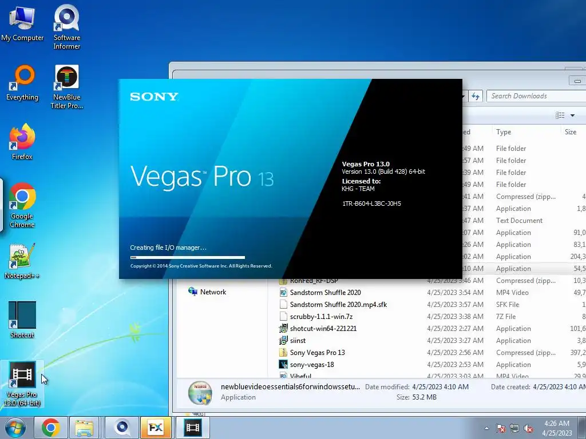
Task: Click the FX taskbar button
Action: pyautogui.click(x=156, y=428)
